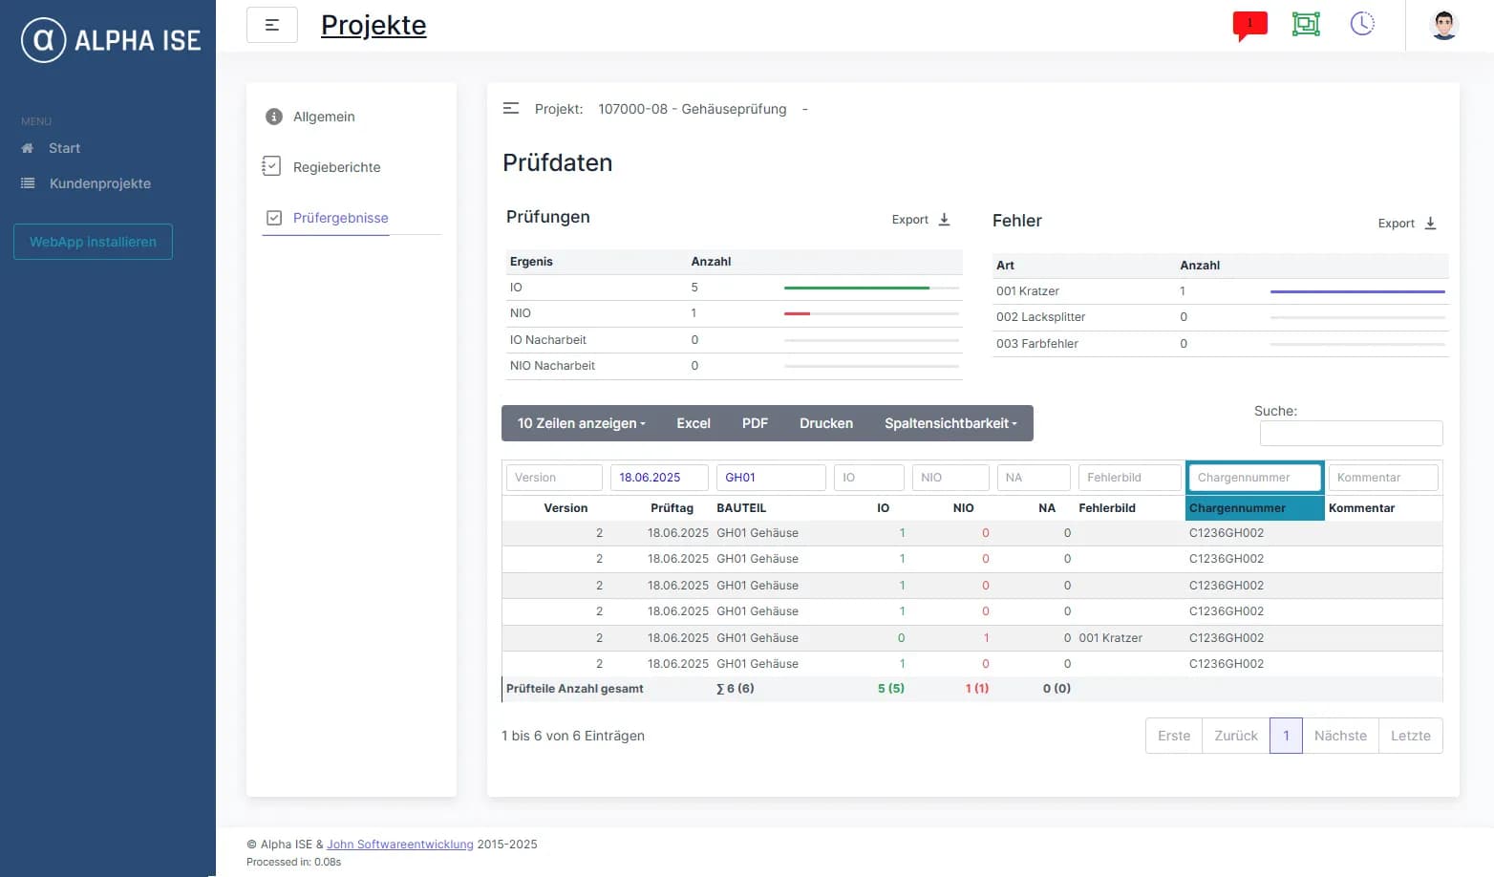Focus the Suche search field
Viewport: 1494px width, 877px height.
pyautogui.click(x=1351, y=433)
